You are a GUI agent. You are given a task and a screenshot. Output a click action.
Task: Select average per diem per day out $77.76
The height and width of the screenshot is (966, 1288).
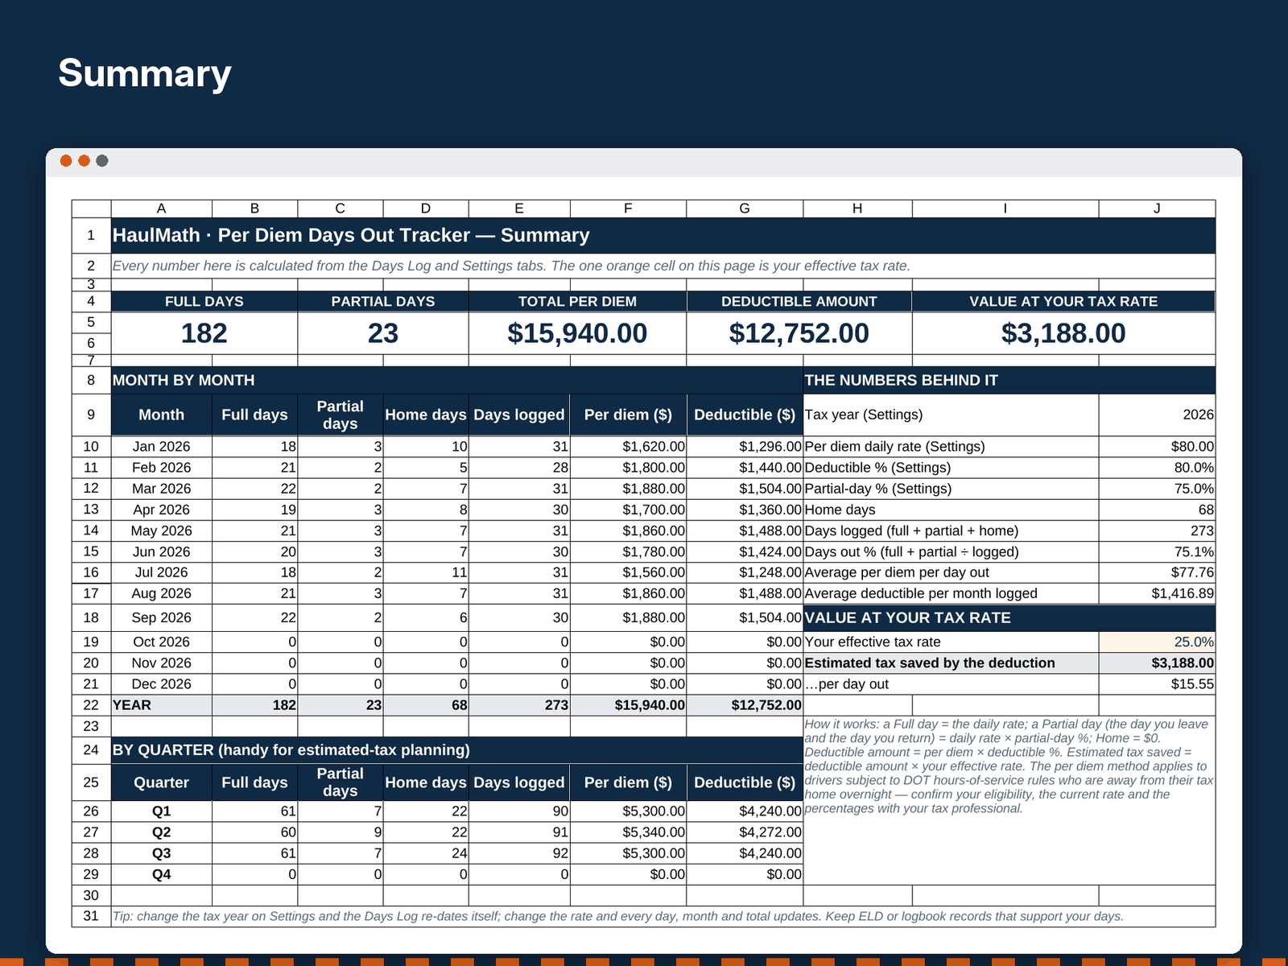pyautogui.click(x=1157, y=572)
